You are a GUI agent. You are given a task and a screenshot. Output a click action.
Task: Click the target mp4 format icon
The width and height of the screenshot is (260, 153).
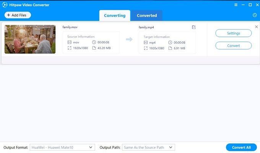(146, 42)
